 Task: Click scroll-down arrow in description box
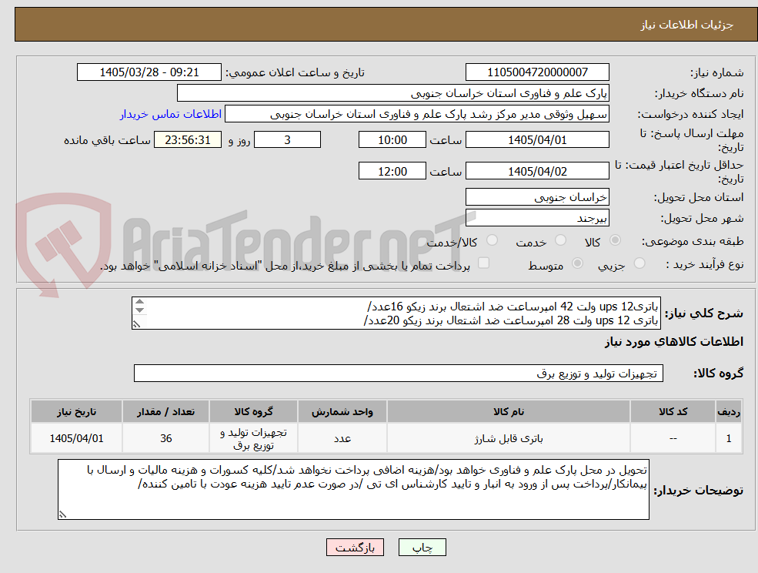click(140, 310)
